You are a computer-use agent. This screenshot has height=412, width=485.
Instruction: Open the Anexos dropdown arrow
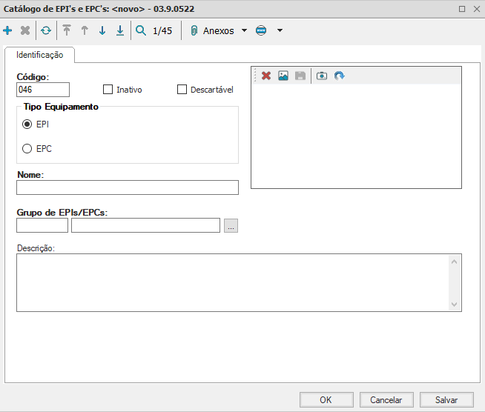[245, 31]
